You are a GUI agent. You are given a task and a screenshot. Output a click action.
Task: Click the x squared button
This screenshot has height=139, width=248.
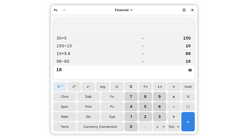74,87
